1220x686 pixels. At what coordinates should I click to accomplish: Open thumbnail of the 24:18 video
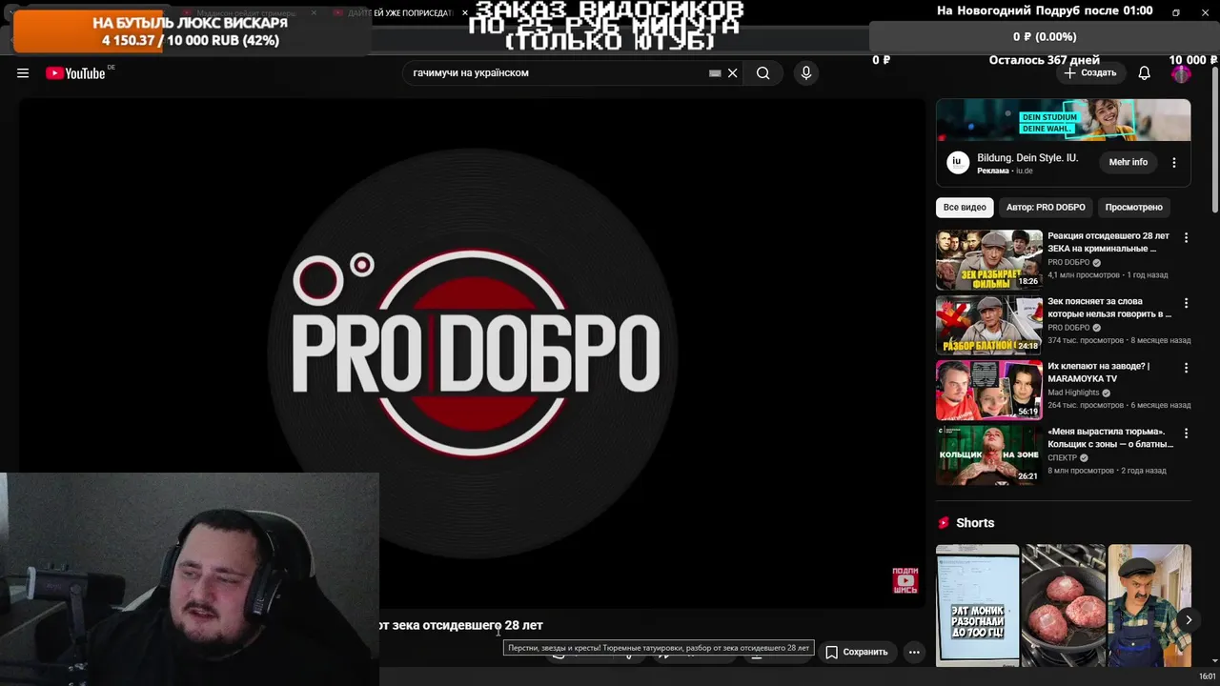988,325
